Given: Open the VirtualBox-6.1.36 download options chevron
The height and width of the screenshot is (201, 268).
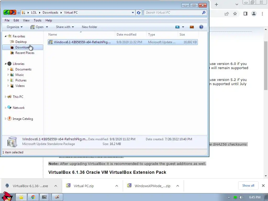Looking at the screenshot, I should (56, 186).
